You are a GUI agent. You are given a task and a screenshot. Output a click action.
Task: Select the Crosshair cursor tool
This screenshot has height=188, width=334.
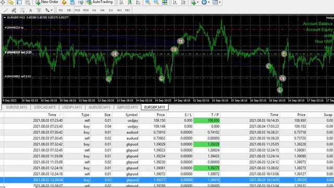[3, 2]
